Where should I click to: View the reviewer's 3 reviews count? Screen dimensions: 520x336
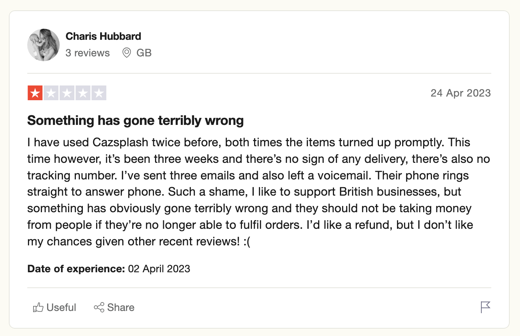[x=88, y=53]
